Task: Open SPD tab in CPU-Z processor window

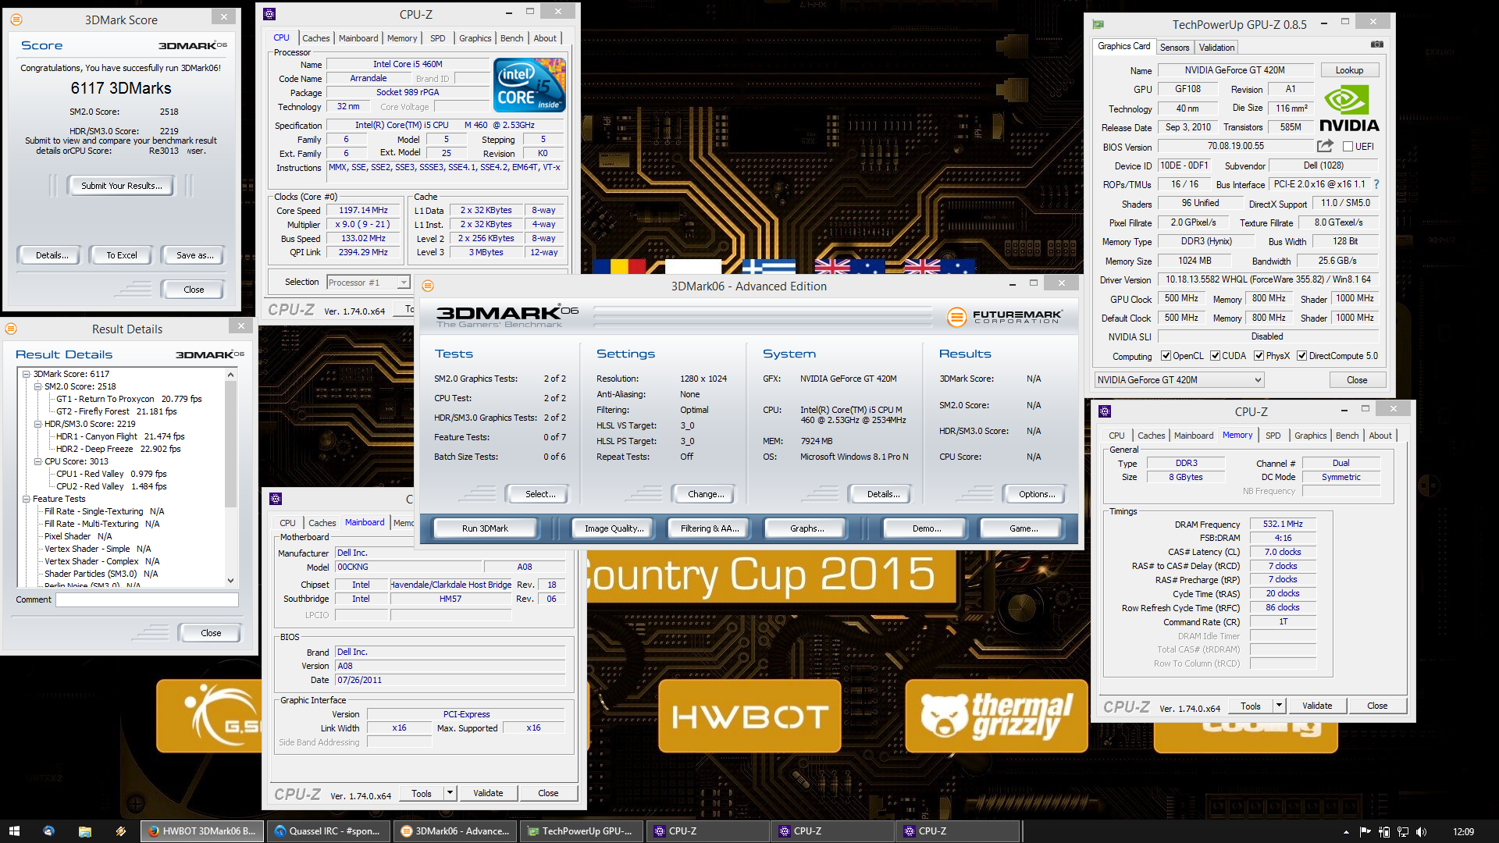Action: pyautogui.click(x=438, y=38)
